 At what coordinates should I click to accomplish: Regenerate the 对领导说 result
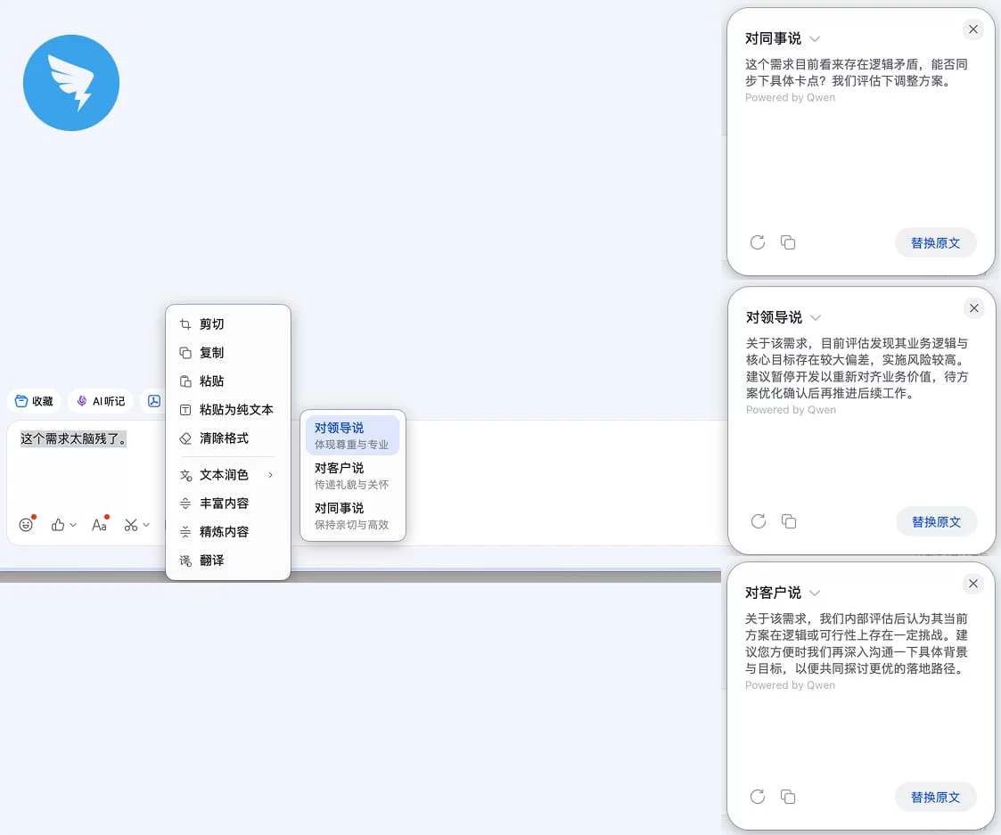[x=759, y=521]
